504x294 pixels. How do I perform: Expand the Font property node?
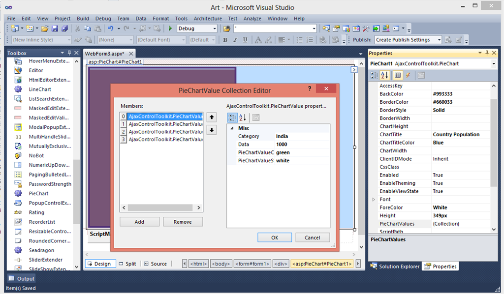point(374,200)
